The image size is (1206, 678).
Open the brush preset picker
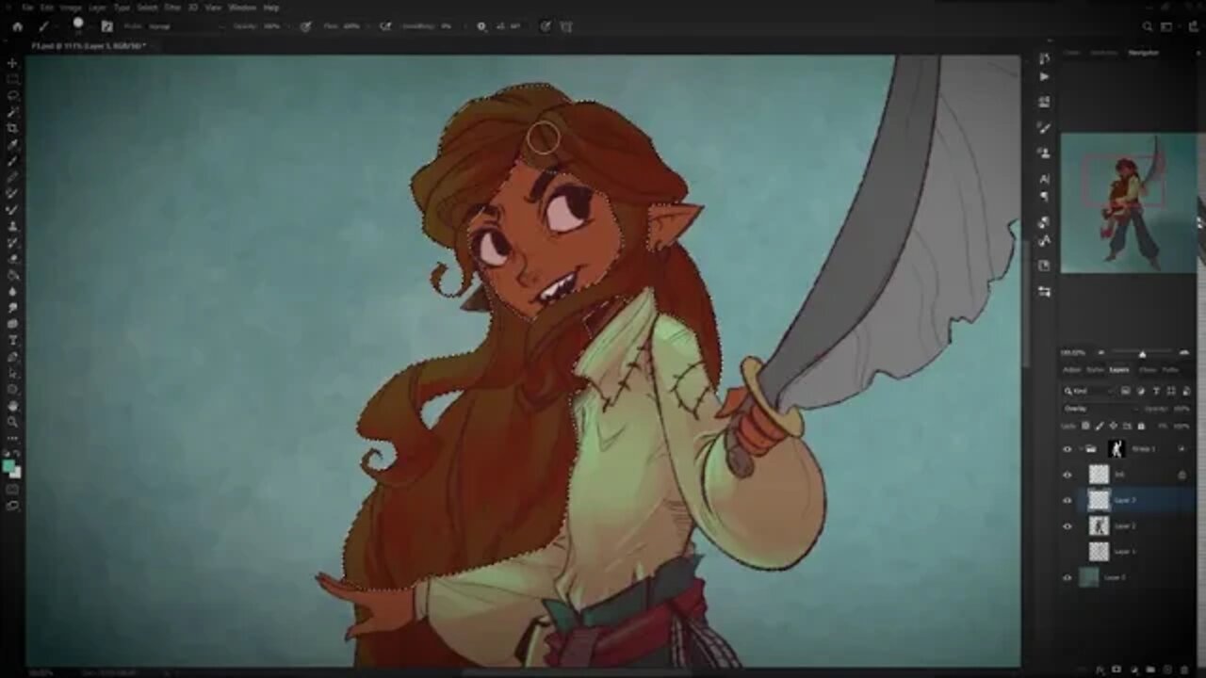tap(78, 24)
